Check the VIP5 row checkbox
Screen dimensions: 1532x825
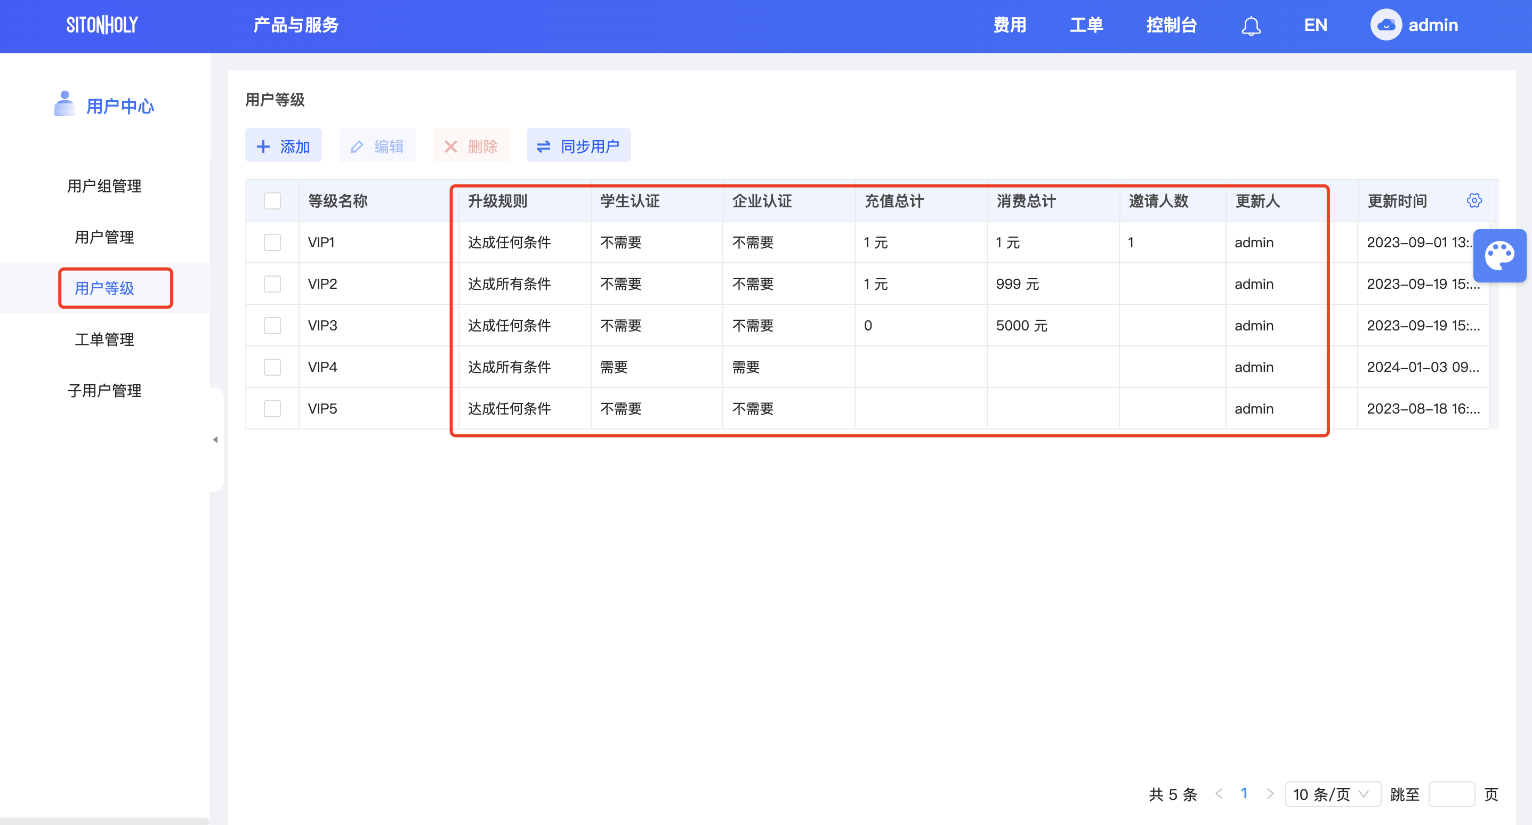click(272, 409)
